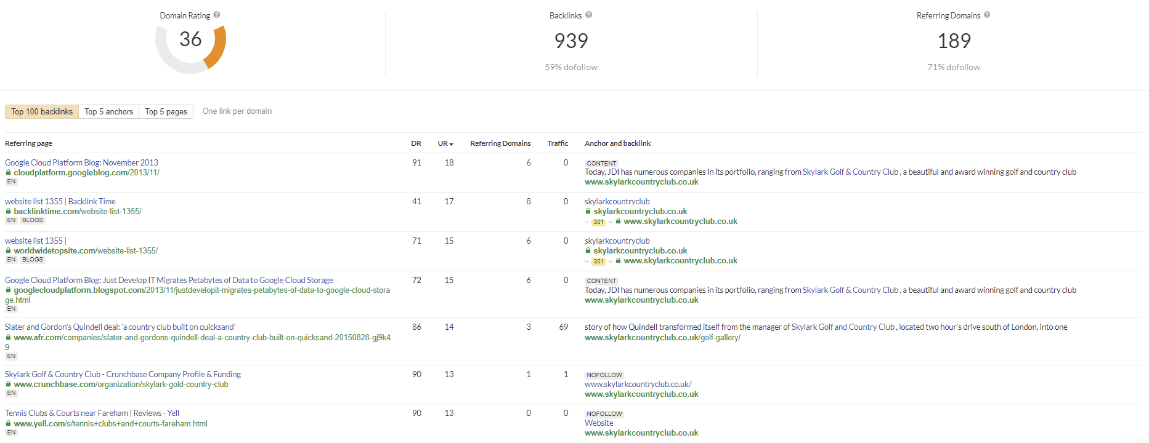The image size is (1149, 443).
Task: Sort by the Traffic column header
Action: tap(558, 143)
